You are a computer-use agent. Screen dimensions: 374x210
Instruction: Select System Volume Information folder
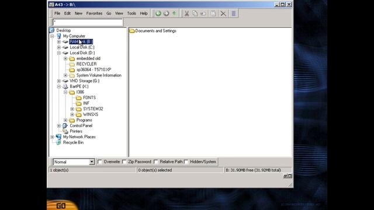[x=99, y=75]
